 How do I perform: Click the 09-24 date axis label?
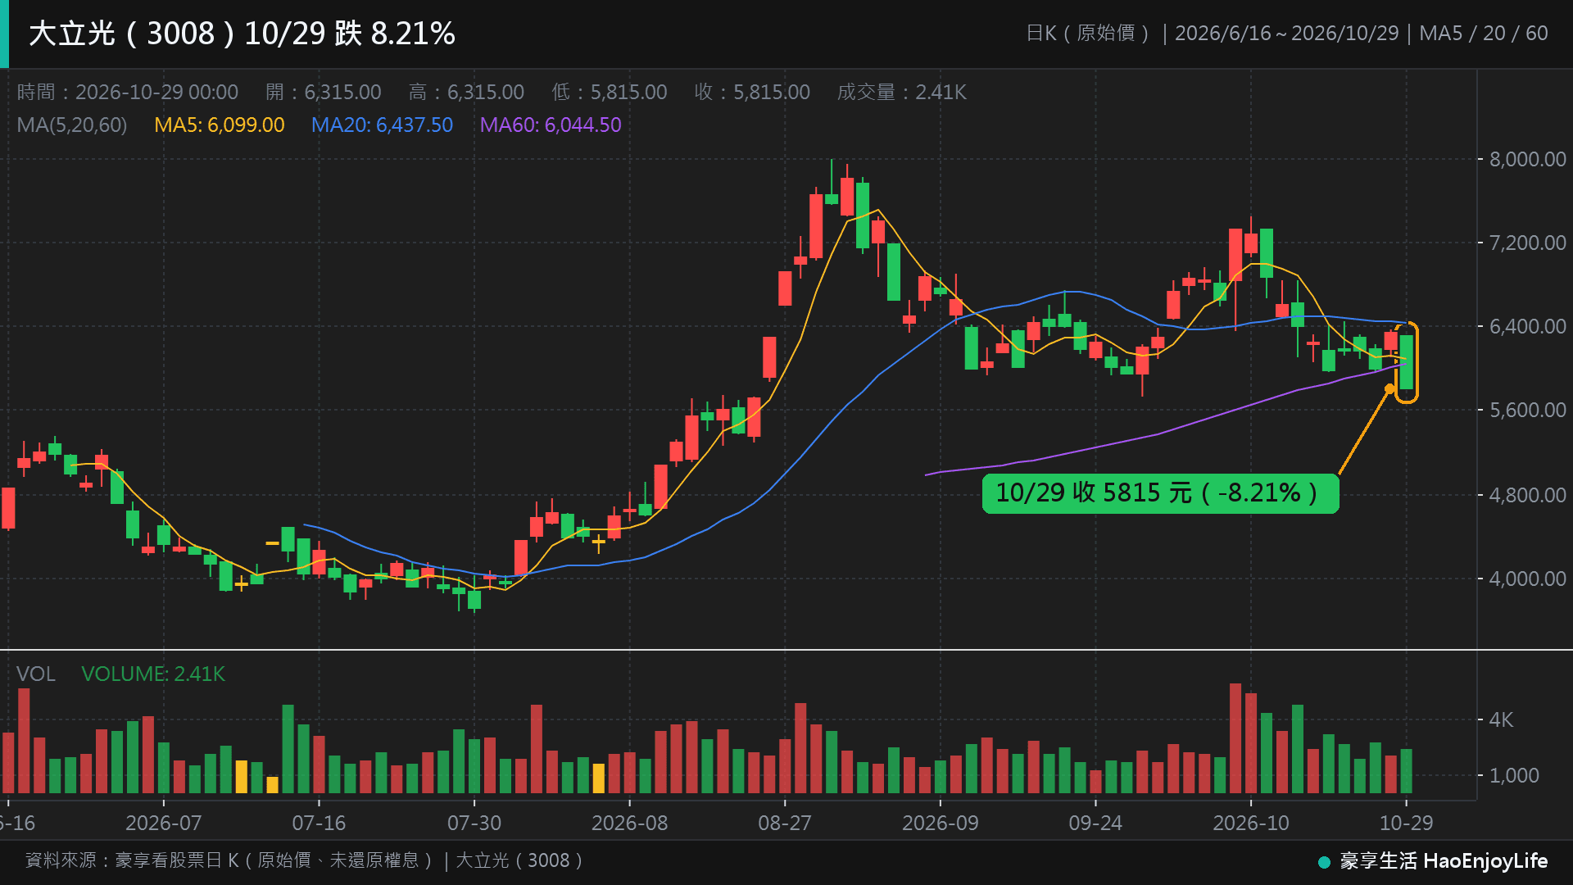1095,823
